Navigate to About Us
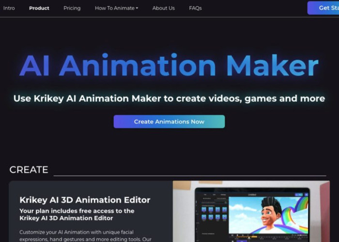The width and height of the screenshot is (339, 242). (163, 8)
